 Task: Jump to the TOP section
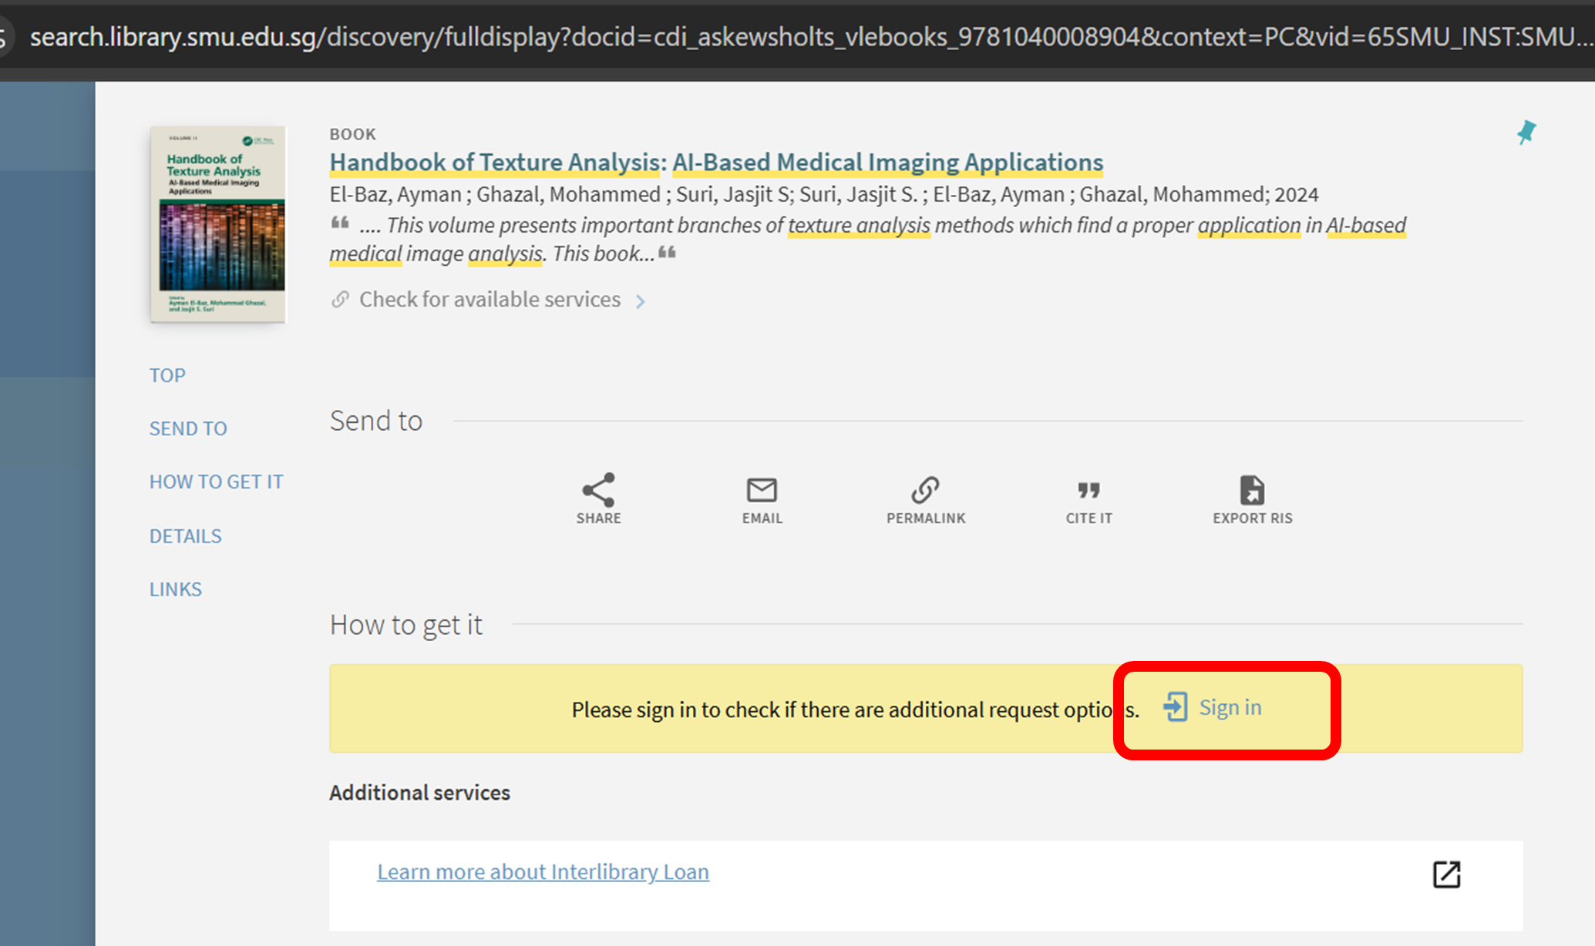167,375
